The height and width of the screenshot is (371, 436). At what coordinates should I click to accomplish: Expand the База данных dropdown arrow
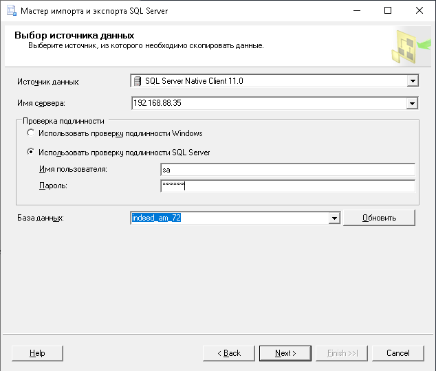pos(334,218)
